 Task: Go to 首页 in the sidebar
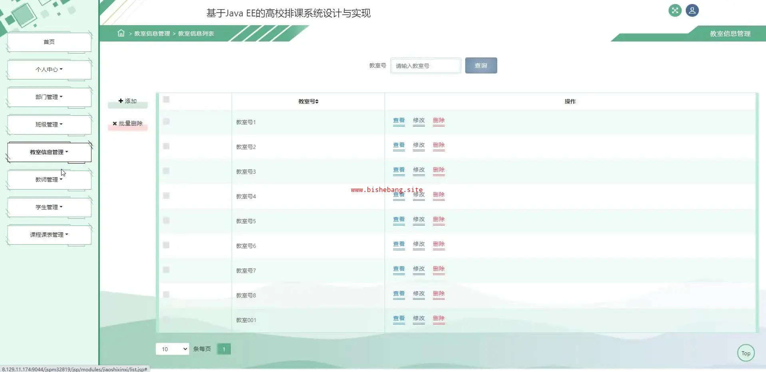(49, 42)
